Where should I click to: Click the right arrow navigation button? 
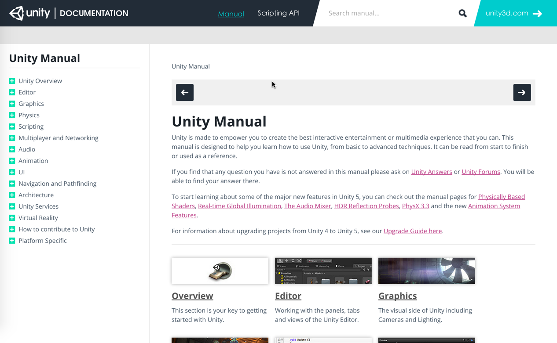pos(522,92)
